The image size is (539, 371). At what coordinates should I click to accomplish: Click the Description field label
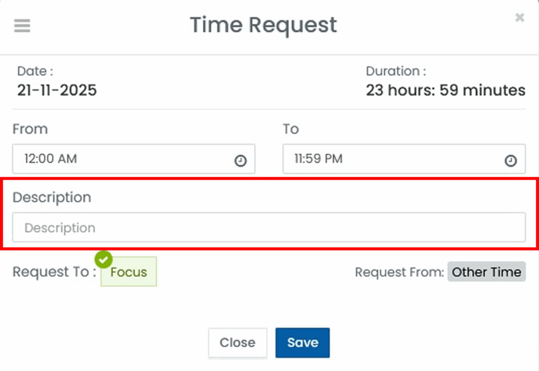[52, 197]
